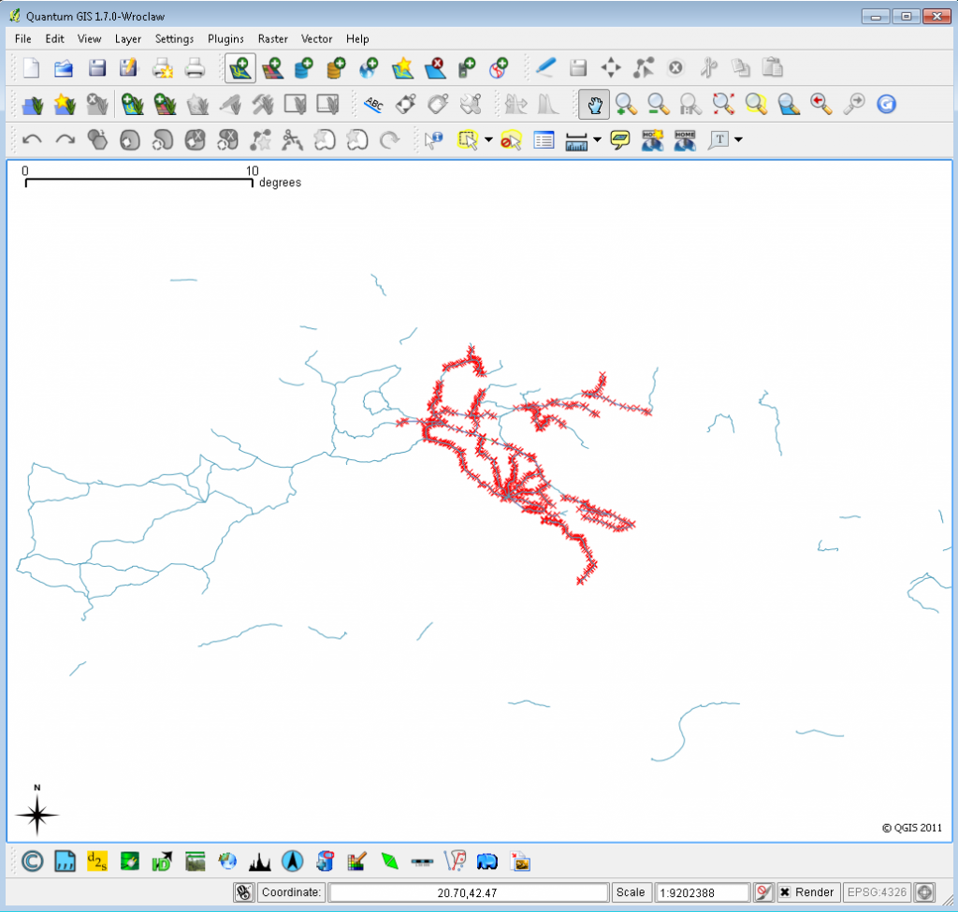Open the ABC Labeling tool
Screen dimensions: 958x912
tap(373, 105)
